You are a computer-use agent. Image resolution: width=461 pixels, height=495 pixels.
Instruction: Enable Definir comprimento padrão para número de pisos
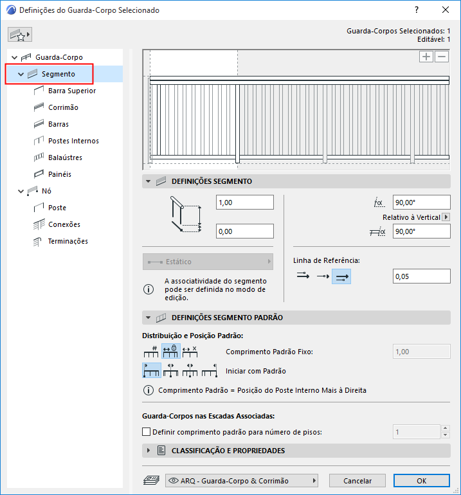click(x=146, y=432)
